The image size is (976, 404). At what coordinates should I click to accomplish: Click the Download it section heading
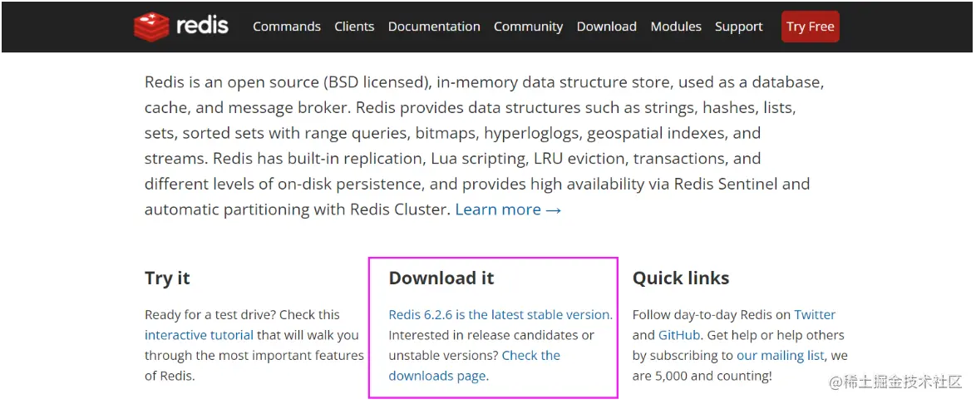[x=441, y=278]
